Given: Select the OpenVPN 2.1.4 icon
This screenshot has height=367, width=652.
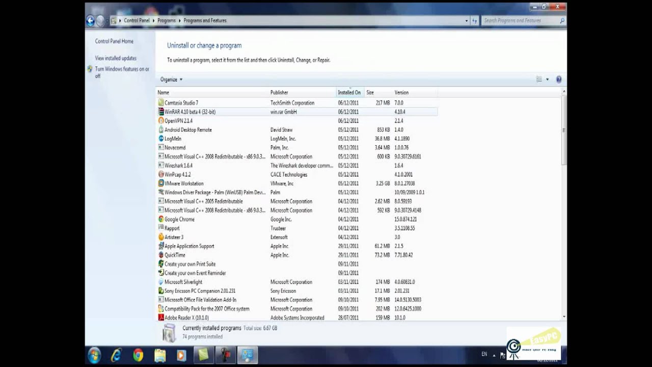Looking at the screenshot, I should click(x=161, y=121).
